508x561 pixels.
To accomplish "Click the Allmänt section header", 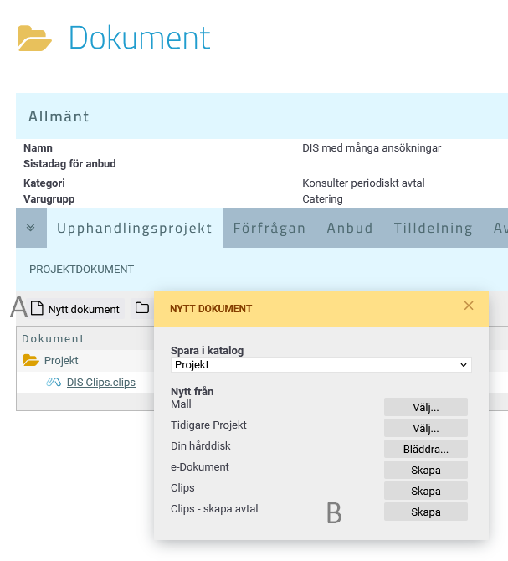I will (x=262, y=116).
